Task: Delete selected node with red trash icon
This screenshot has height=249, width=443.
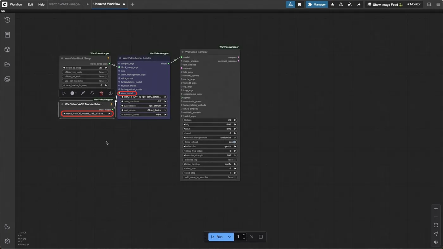Action: tap(101, 93)
